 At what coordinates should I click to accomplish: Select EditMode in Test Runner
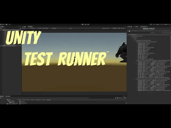[152, 29]
